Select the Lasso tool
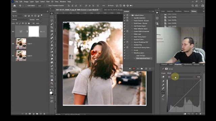Screen dimensions: 216x121 tap(52, 21)
